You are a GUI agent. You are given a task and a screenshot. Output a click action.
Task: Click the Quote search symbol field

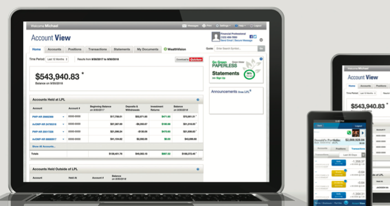pos(236,49)
